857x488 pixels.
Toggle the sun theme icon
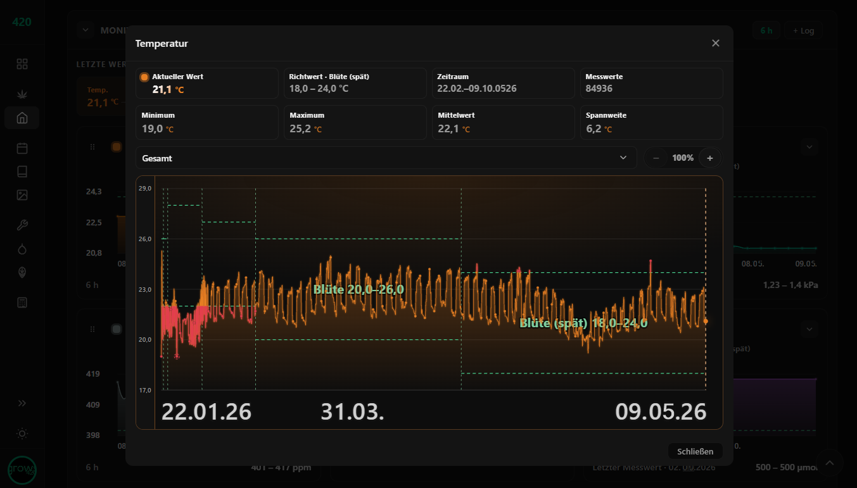(22, 434)
